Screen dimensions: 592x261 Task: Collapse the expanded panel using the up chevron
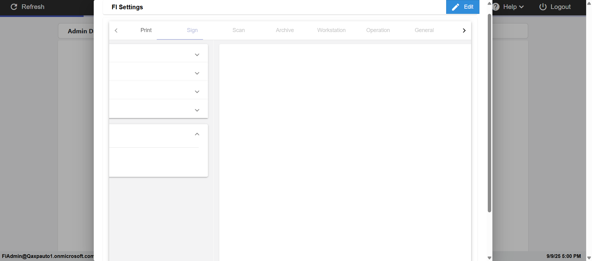pos(197,134)
